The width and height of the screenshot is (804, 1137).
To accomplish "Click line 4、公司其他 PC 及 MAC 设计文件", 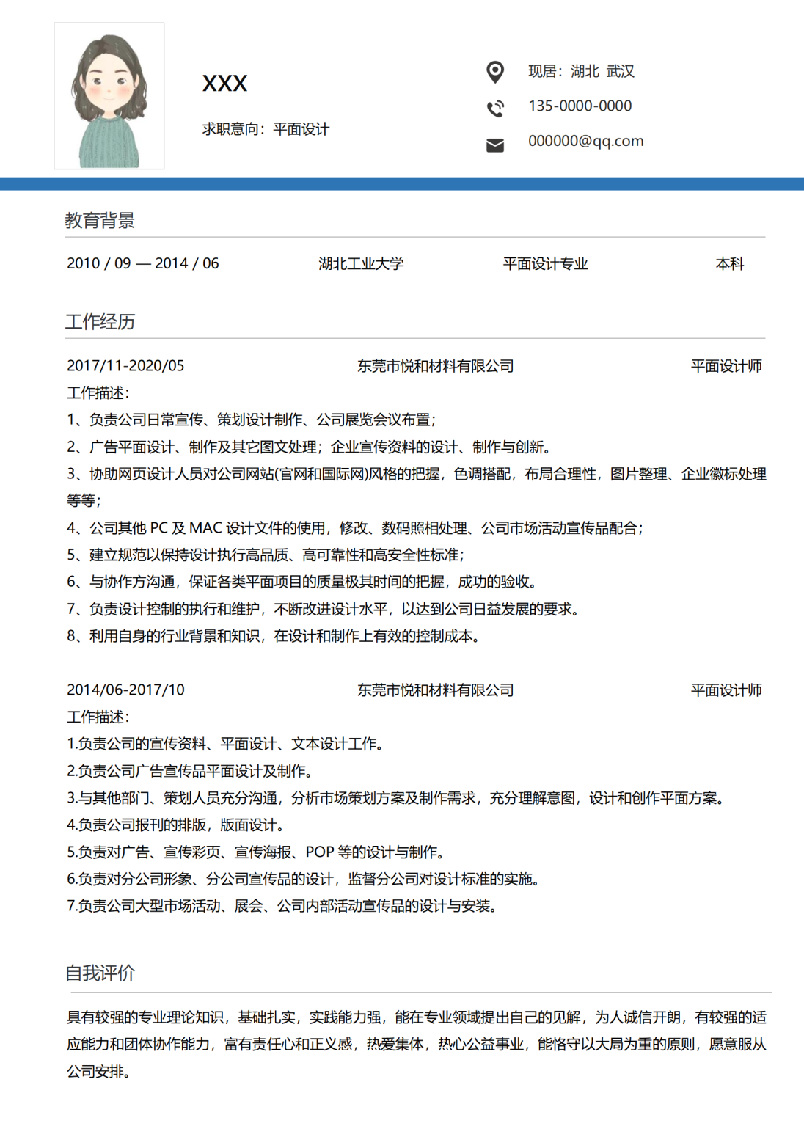I will tap(355, 527).
